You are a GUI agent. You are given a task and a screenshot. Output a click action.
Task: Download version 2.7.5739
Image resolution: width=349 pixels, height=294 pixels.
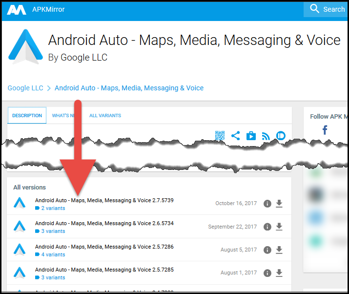coord(279,204)
